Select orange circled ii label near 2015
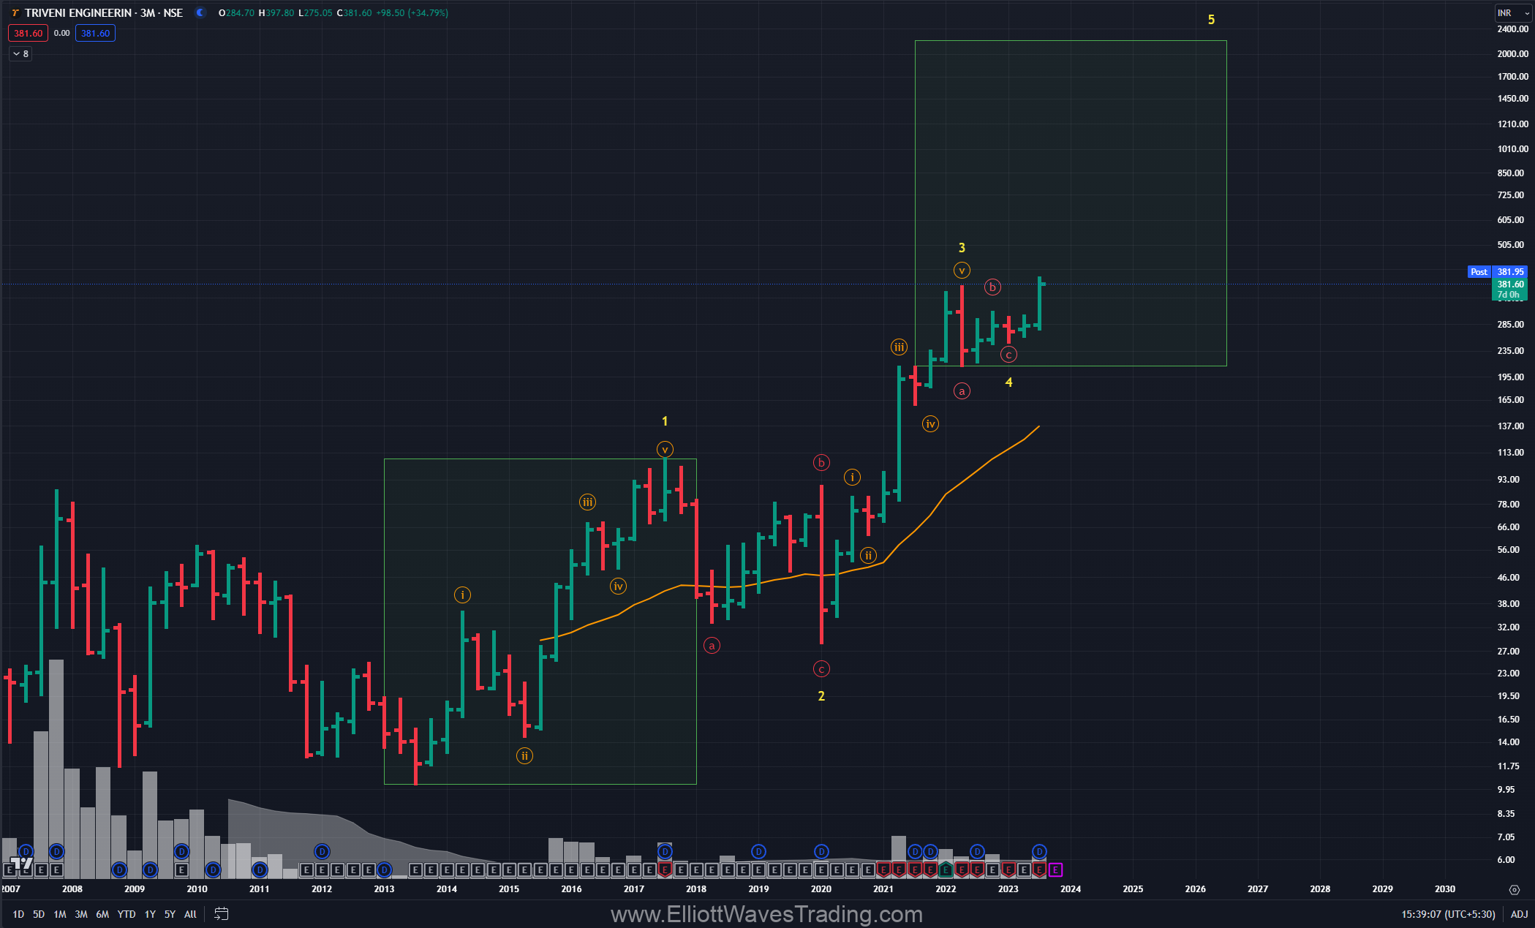 524,755
